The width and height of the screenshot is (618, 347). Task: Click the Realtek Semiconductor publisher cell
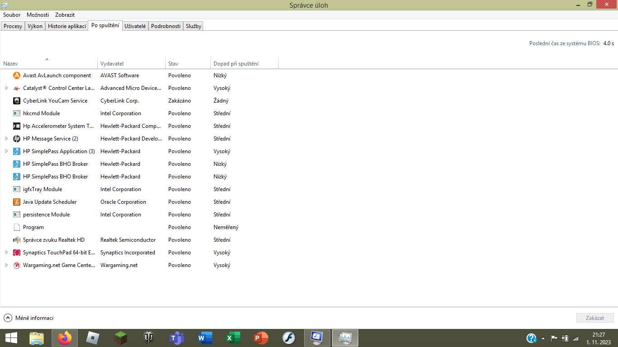tap(128, 240)
